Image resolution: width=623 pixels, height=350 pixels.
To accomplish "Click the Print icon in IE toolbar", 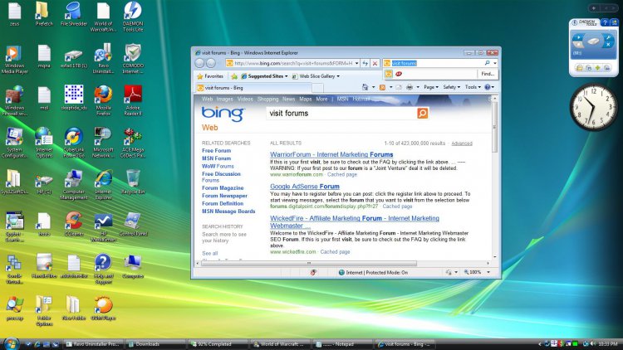I will tap(410, 87).
